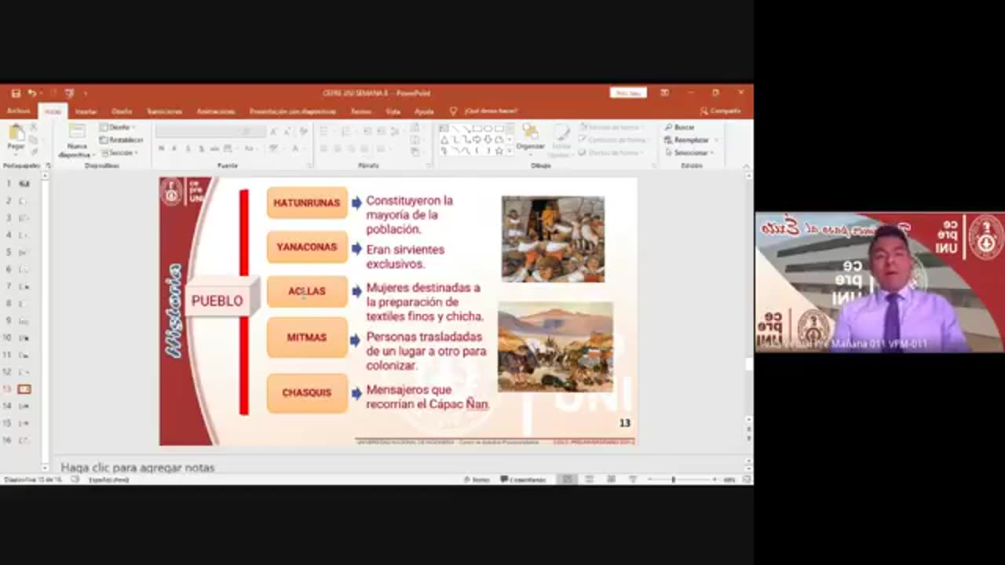Switch to Reading view icon
The image size is (1005, 565).
[x=611, y=479]
